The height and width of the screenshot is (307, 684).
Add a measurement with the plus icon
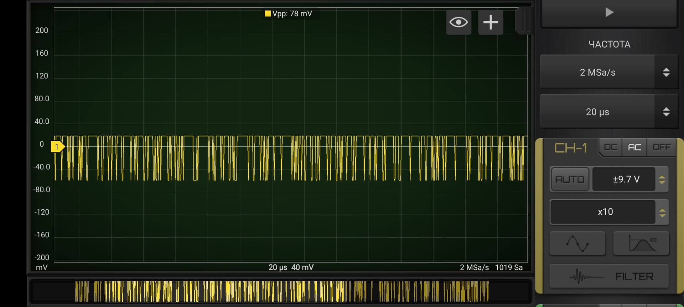pyautogui.click(x=491, y=22)
